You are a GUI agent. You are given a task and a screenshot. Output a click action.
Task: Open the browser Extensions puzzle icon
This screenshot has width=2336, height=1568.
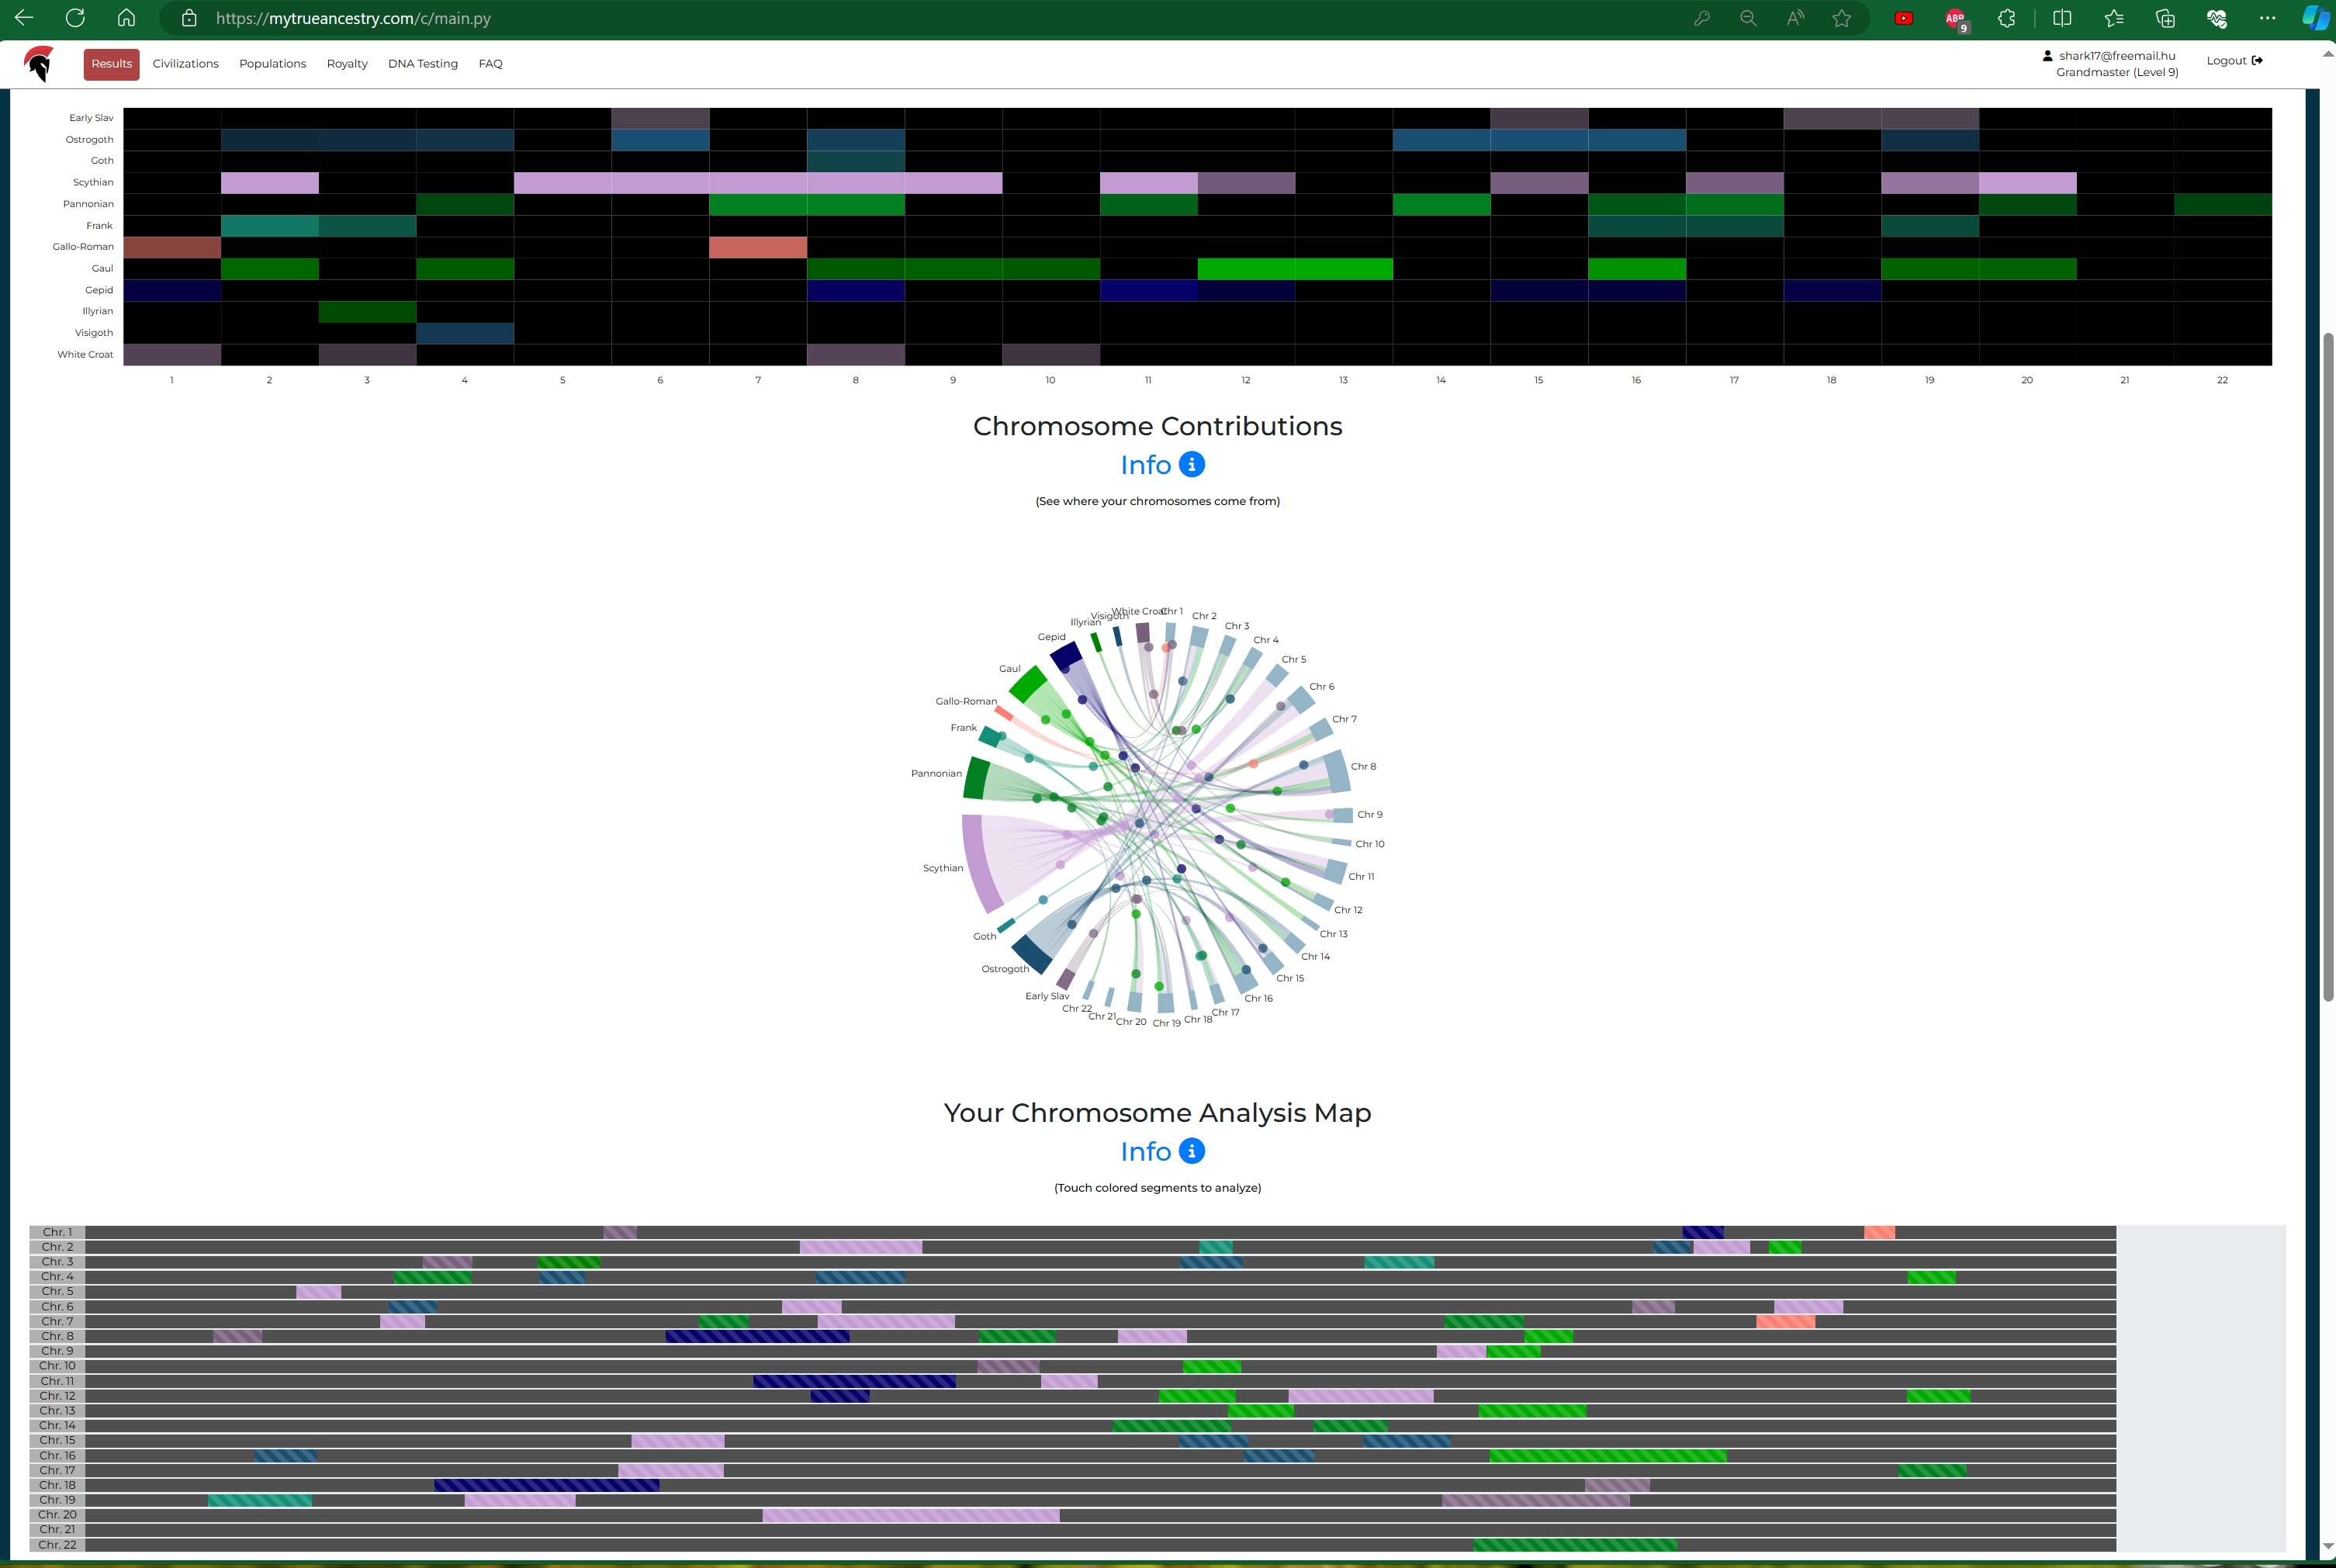click(x=2006, y=19)
